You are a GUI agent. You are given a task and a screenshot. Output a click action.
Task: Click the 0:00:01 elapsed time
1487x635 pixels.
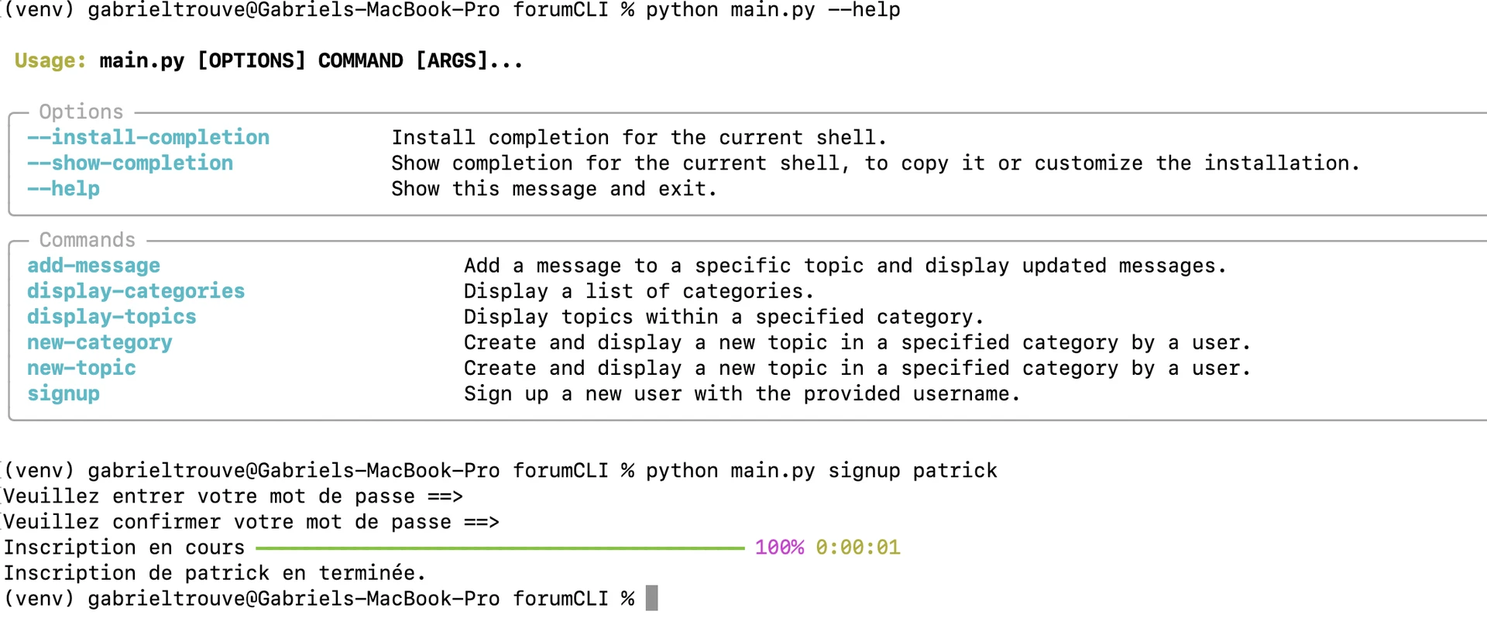tap(857, 547)
